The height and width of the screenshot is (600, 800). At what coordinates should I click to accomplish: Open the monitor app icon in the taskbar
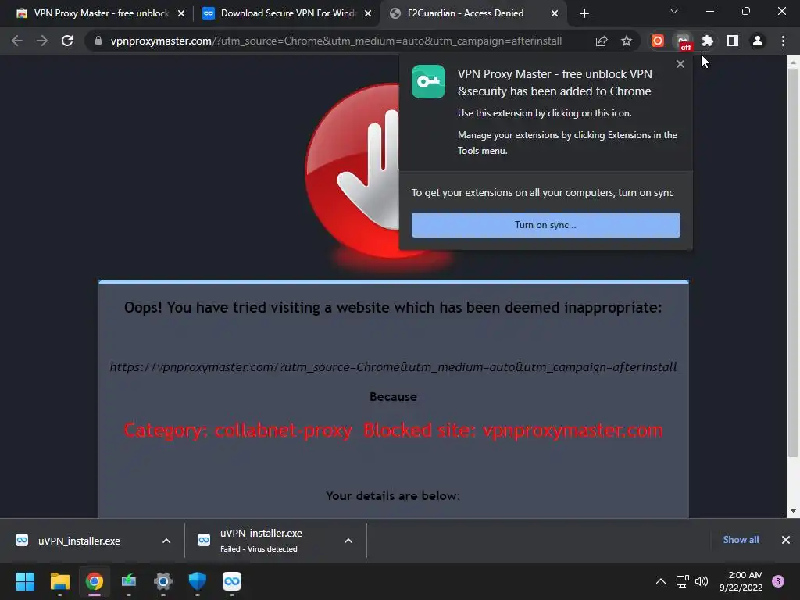(x=129, y=581)
